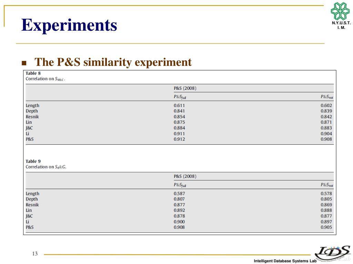Click the value "0.871" in Table 8
This screenshot has width=353, height=264.
tap(326, 122)
